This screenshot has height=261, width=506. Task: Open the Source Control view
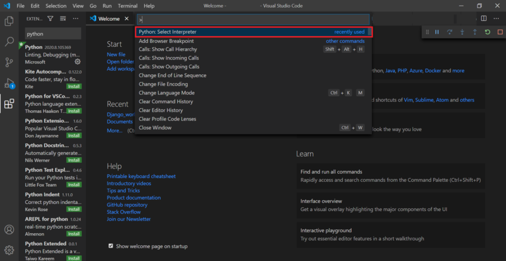pos(9,62)
